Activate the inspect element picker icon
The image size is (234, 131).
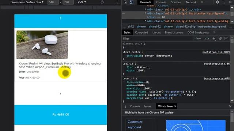[125, 2]
